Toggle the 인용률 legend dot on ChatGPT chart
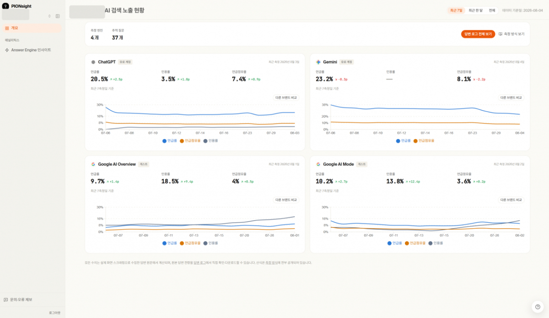Image resolution: width=549 pixels, height=318 pixels. click(x=205, y=140)
